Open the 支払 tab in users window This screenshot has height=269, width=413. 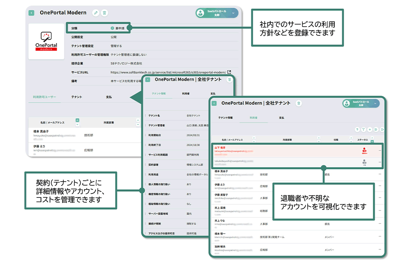point(282,118)
